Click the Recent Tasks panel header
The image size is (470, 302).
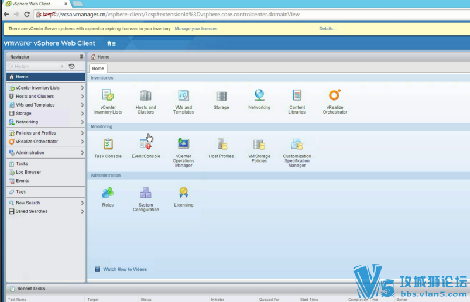(x=31, y=289)
